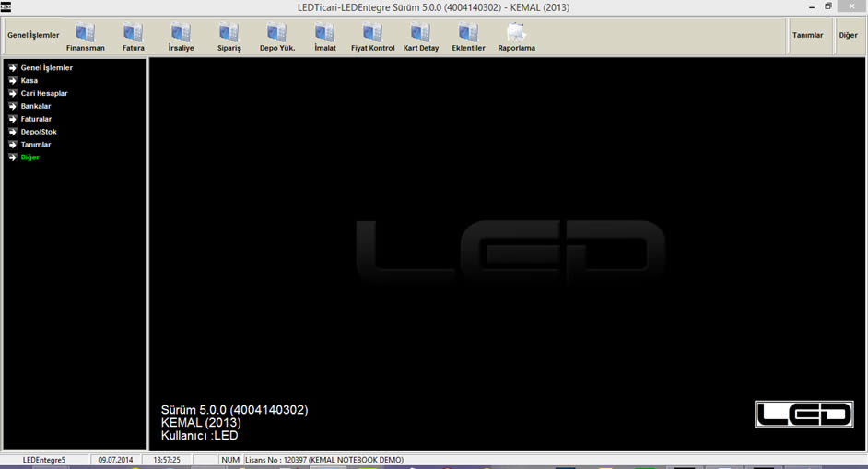Click the application icon in title bar

[6, 6]
